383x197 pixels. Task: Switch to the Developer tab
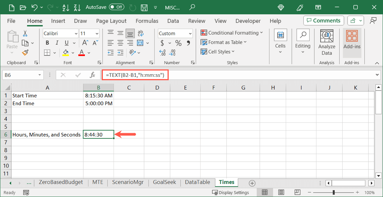coord(248,21)
